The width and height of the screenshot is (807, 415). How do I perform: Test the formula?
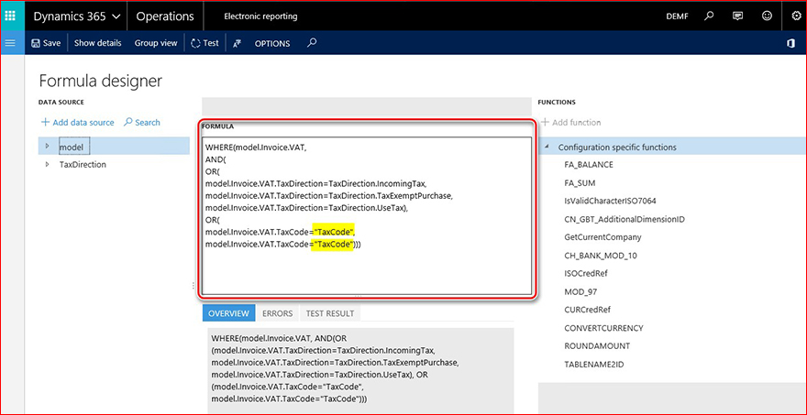click(x=205, y=43)
